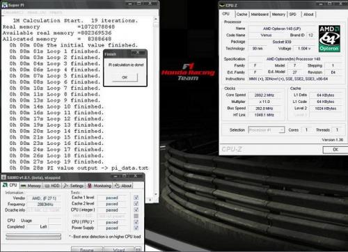The width and height of the screenshot is (348, 252).
Task: Toggle the CPU (integer) test checkbox
Action: tap(136, 210)
